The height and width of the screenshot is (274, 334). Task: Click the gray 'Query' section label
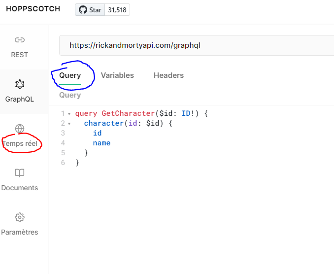pos(70,95)
